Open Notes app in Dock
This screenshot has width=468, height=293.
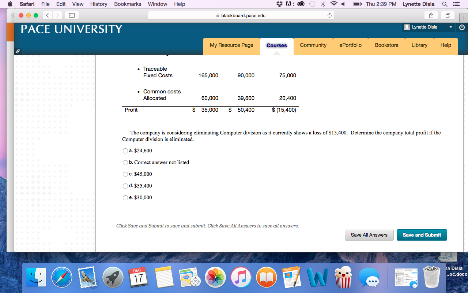click(164, 277)
